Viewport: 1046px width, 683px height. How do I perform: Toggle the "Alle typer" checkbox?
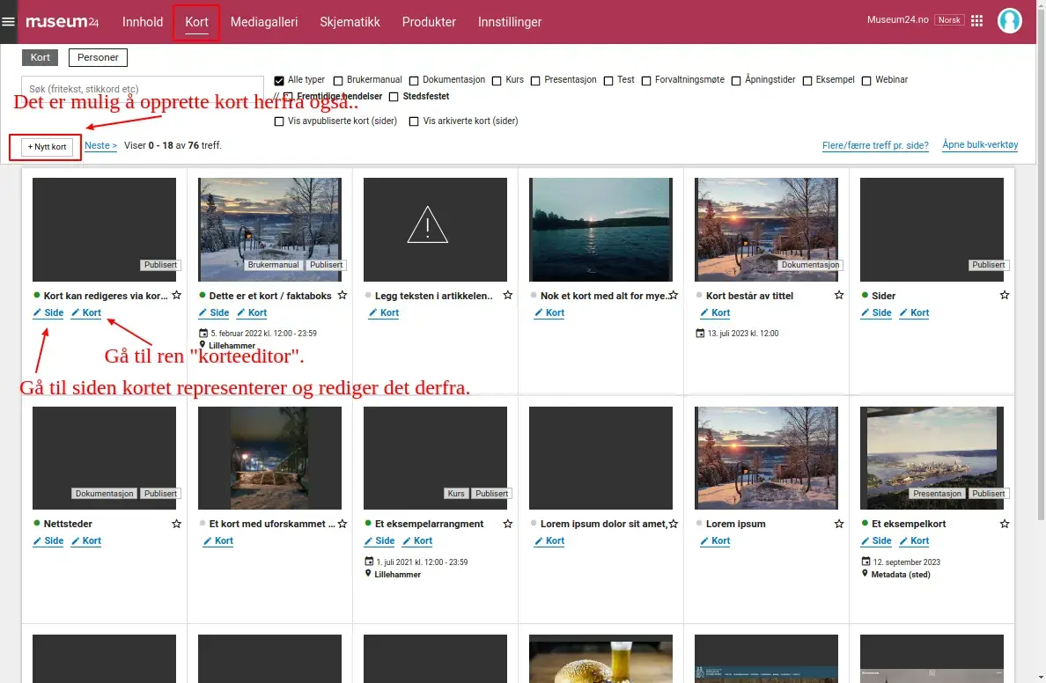279,81
